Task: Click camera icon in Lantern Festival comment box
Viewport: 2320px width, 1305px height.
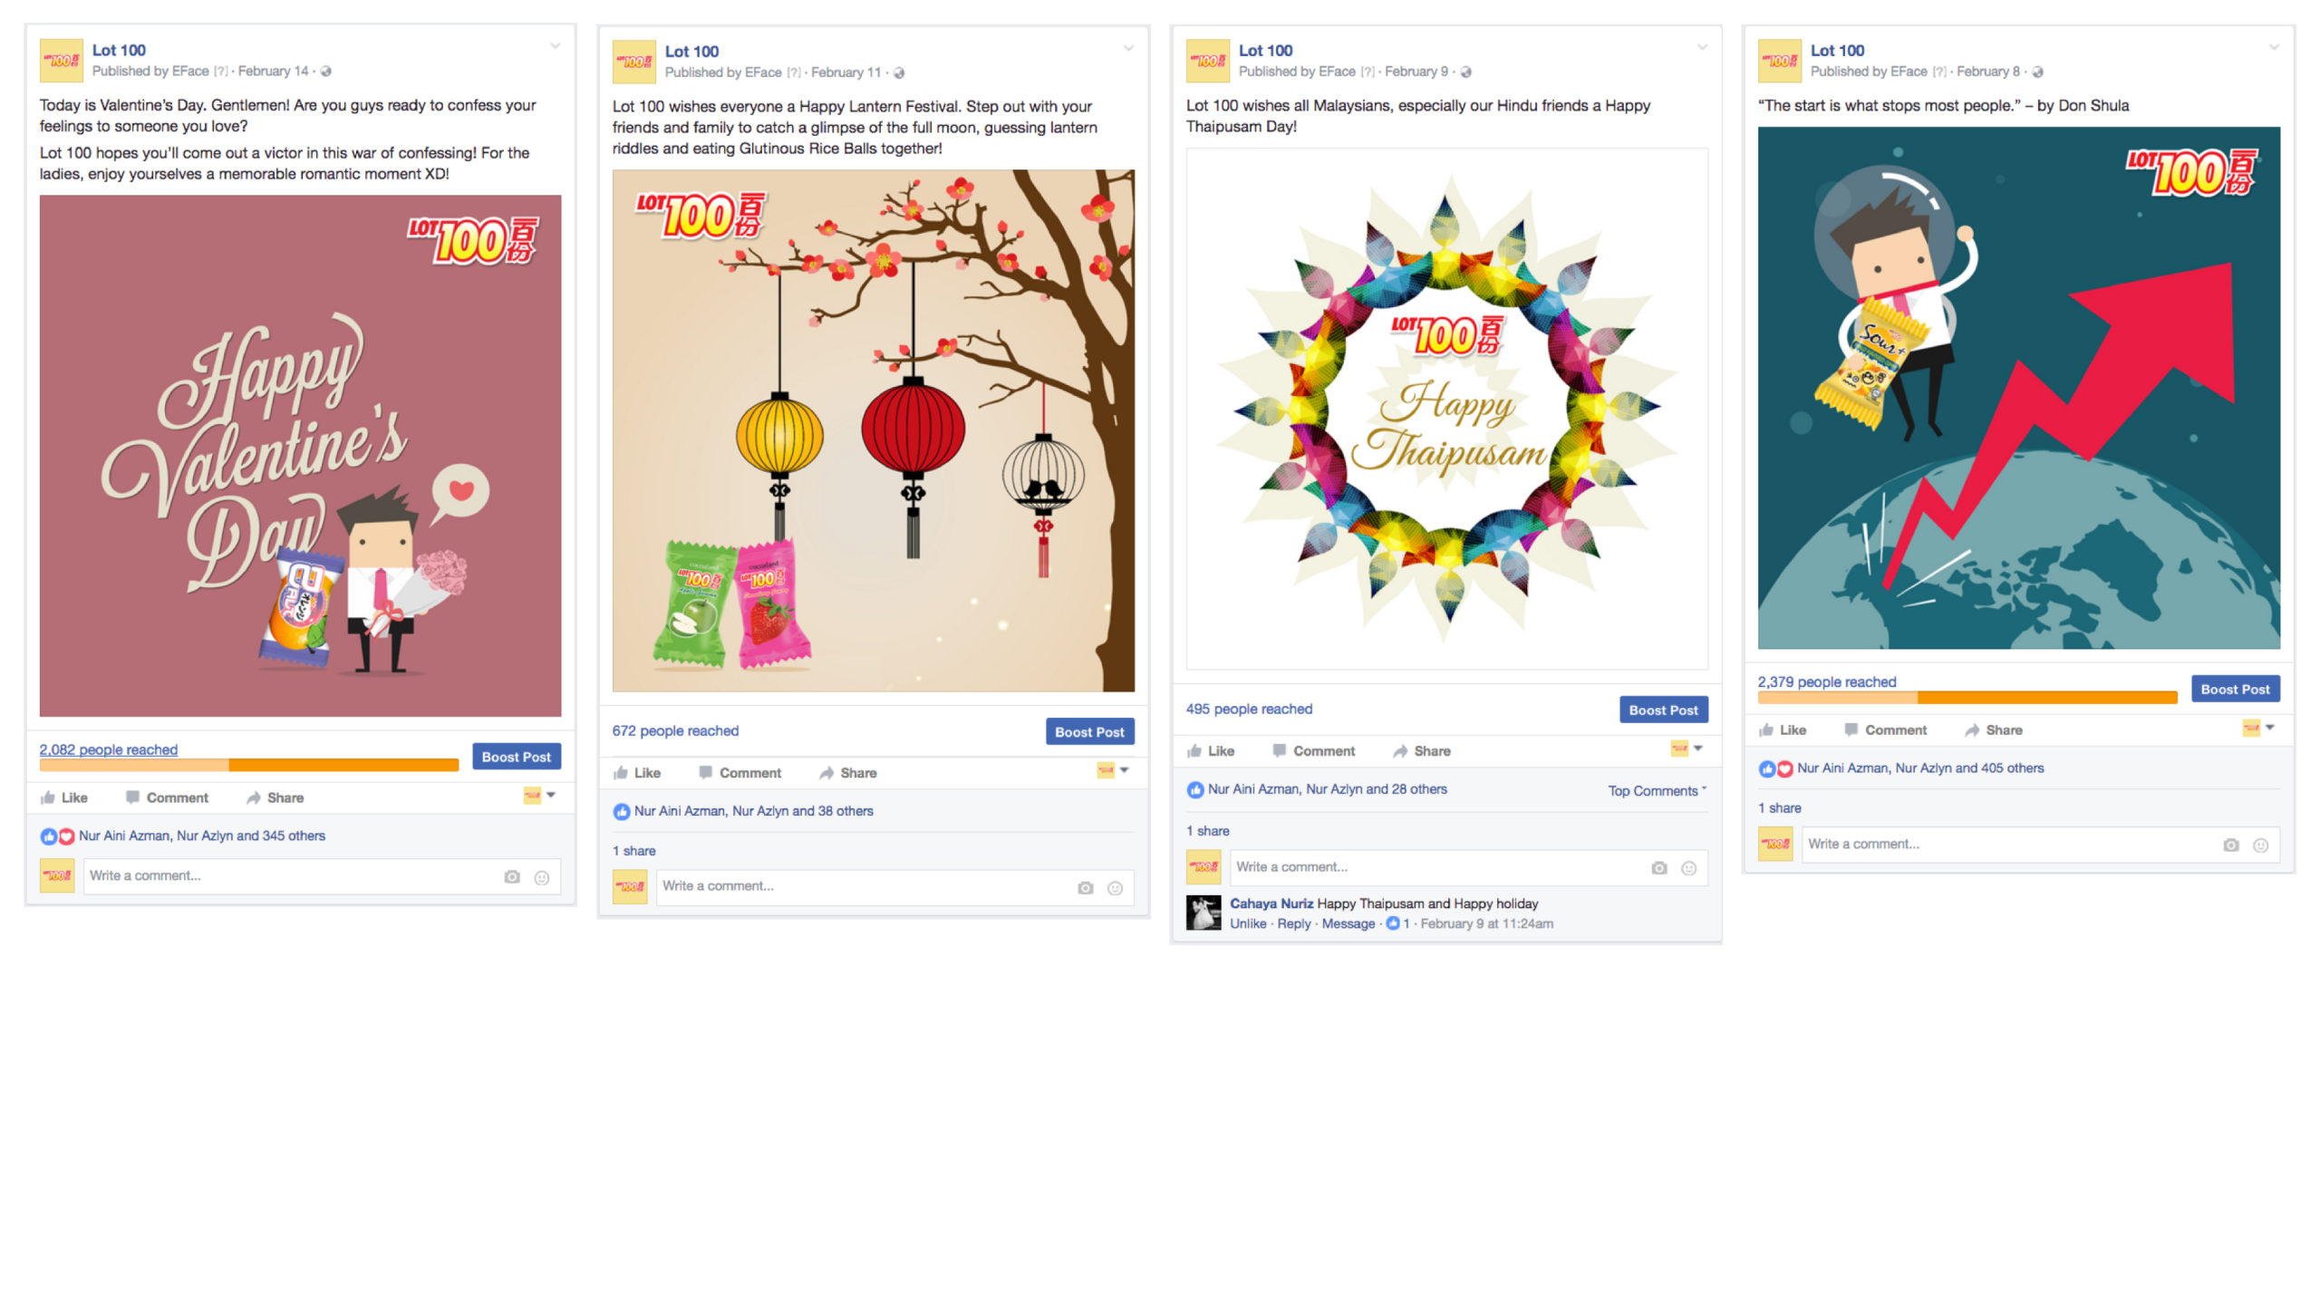Action: click(1085, 887)
